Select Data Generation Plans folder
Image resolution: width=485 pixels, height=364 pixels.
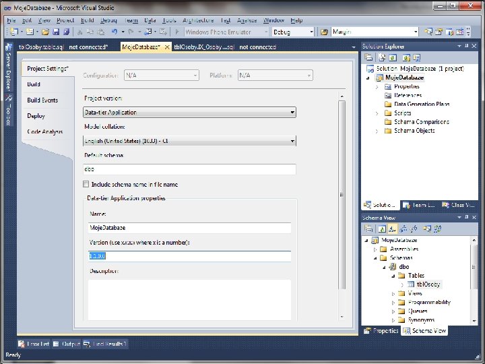click(x=417, y=104)
